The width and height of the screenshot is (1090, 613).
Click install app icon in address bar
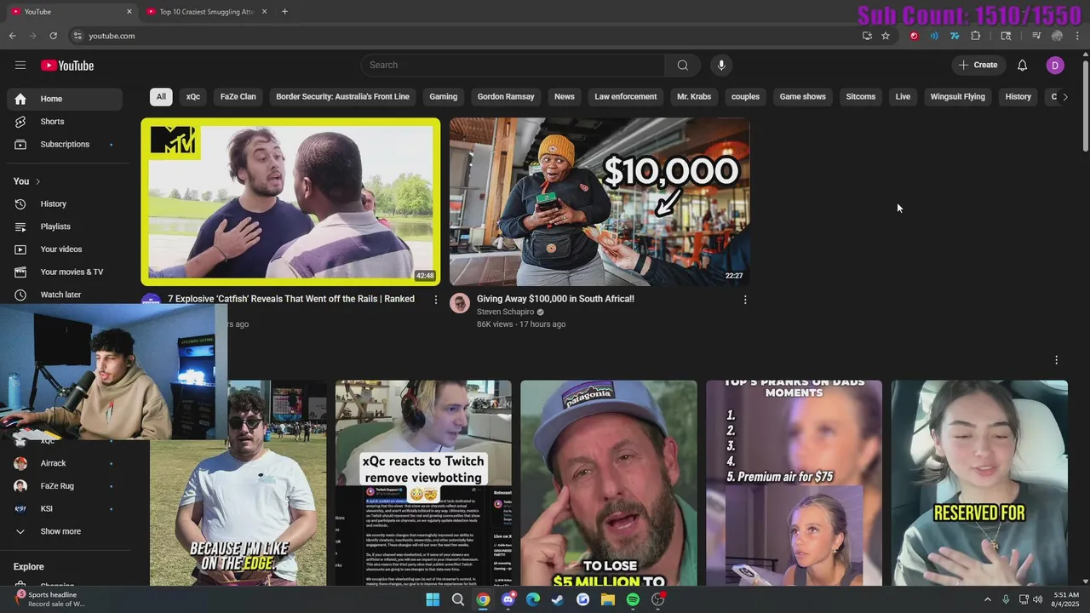[867, 36]
